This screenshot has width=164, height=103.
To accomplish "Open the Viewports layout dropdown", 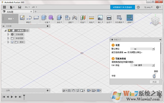I will pyautogui.click(x=99, y=90).
